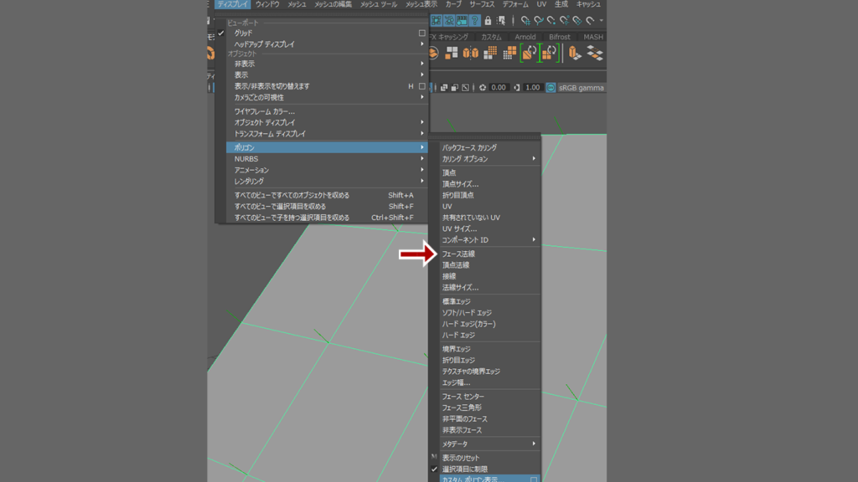
Task: Click the mirror icon of two orange boxes
Action: [471, 53]
